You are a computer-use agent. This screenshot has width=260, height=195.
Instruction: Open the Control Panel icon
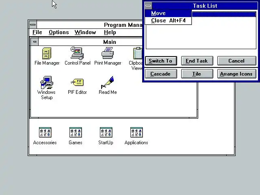[77, 53]
